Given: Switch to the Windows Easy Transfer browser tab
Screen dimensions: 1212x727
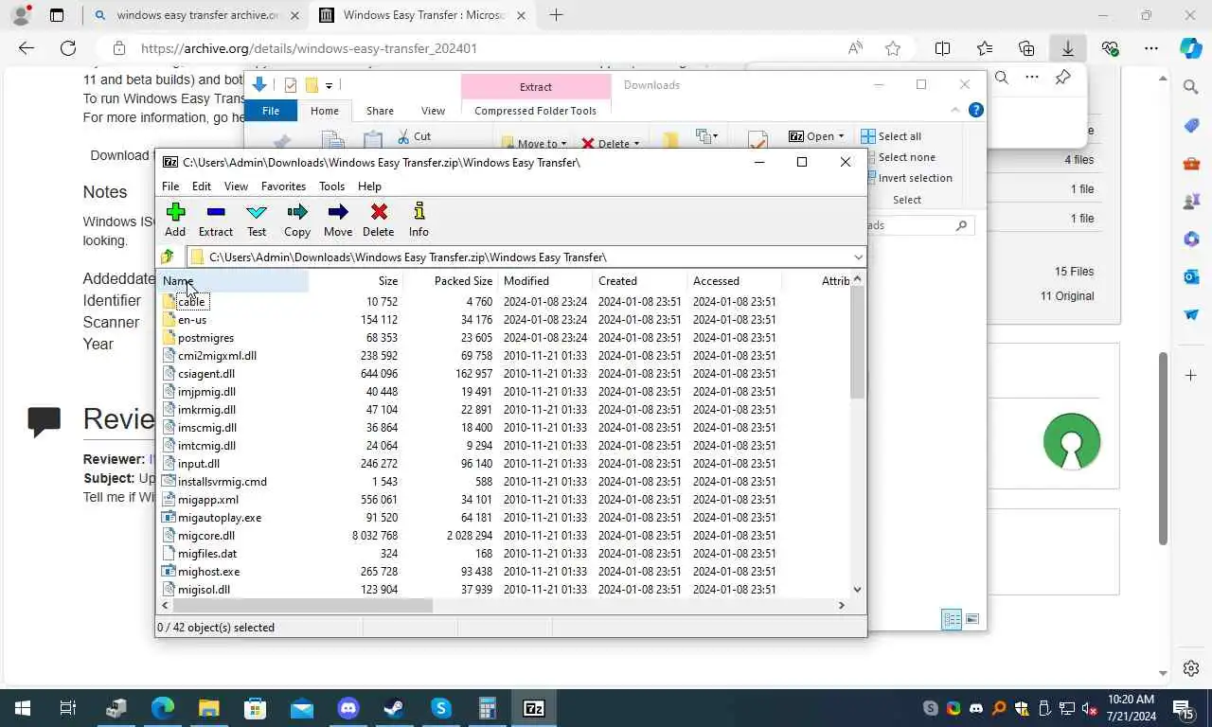Looking at the screenshot, I should pyautogui.click(x=426, y=15).
